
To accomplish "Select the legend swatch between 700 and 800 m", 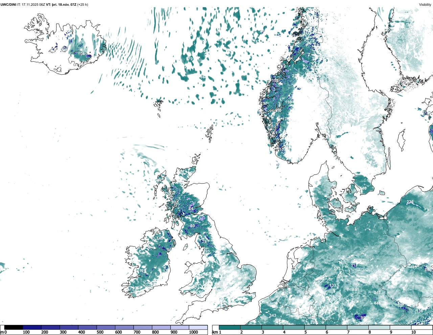I will pos(143,327).
